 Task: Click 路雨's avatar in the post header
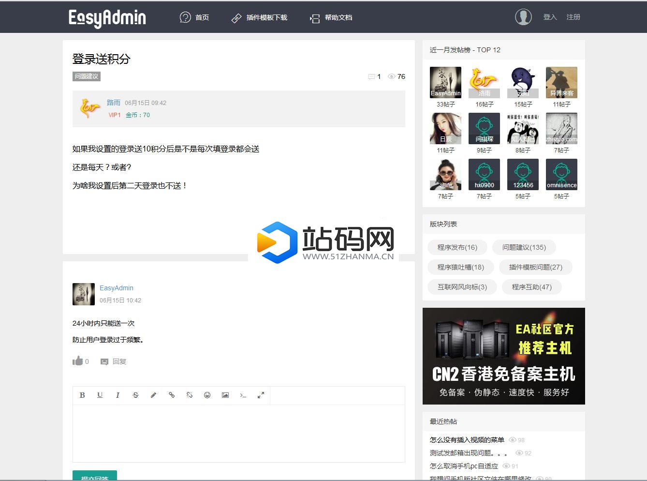tap(90, 108)
